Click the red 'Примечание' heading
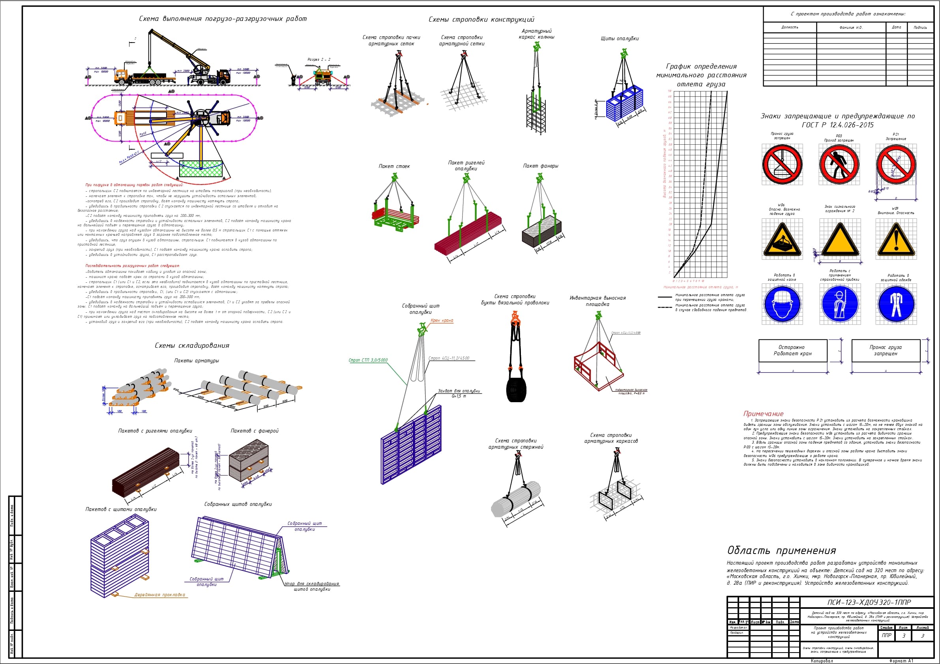The height and width of the screenshot is (664, 940). 764,414
